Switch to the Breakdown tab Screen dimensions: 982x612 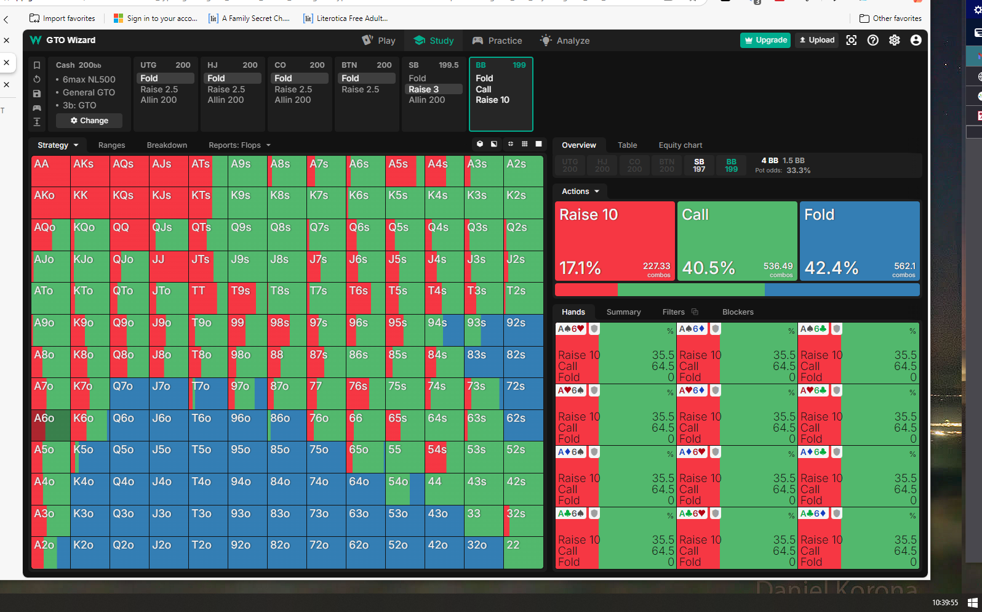pos(167,145)
